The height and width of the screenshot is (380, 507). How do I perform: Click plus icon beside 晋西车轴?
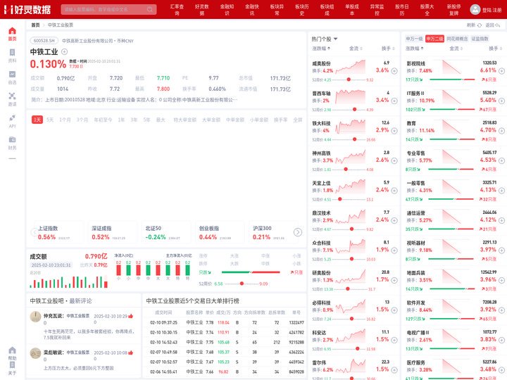click(x=394, y=101)
